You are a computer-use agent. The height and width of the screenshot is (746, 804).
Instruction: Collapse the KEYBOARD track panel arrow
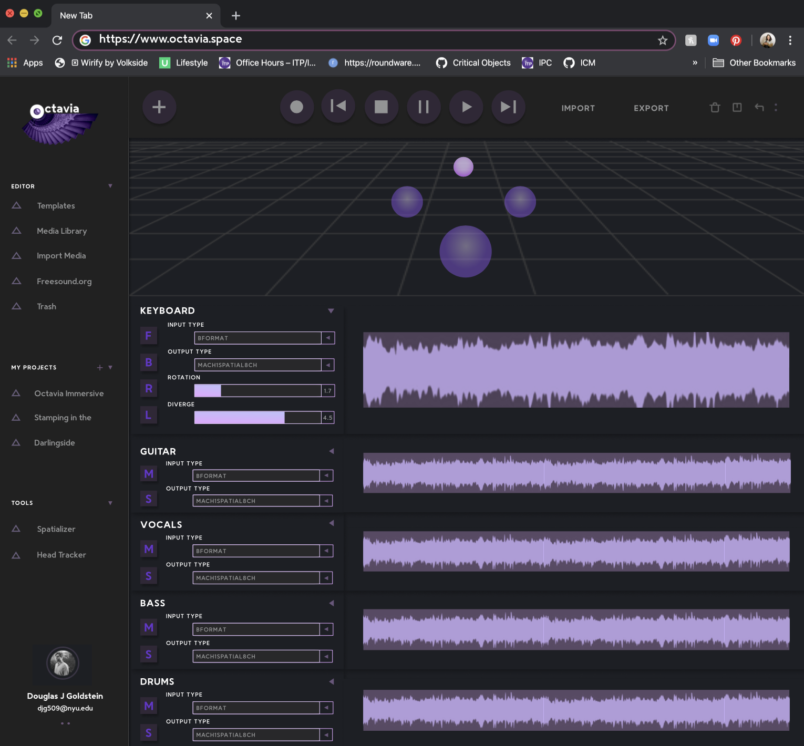tap(331, 310)
